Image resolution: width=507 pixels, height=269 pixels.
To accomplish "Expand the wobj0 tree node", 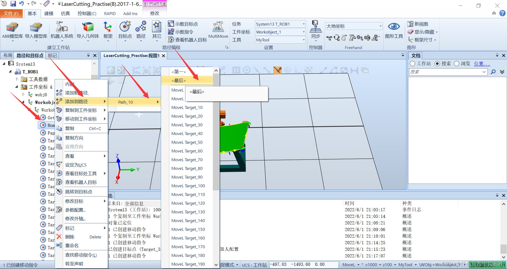I will (24, 94).
